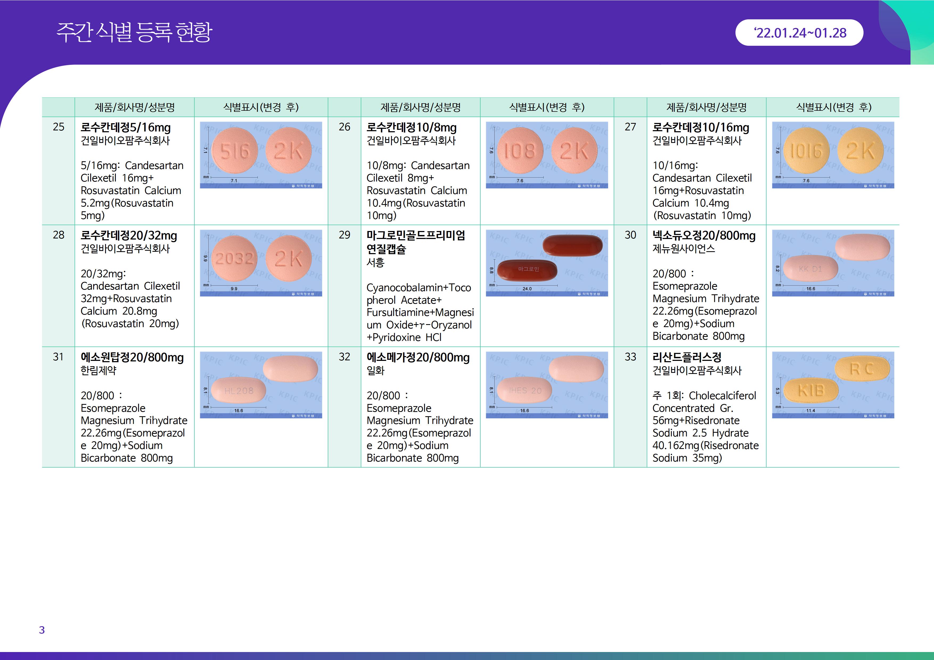The image size is (934, 660).
Task: Select product name 에소원탑정20/800mg
Action: [x=132, y=357]
